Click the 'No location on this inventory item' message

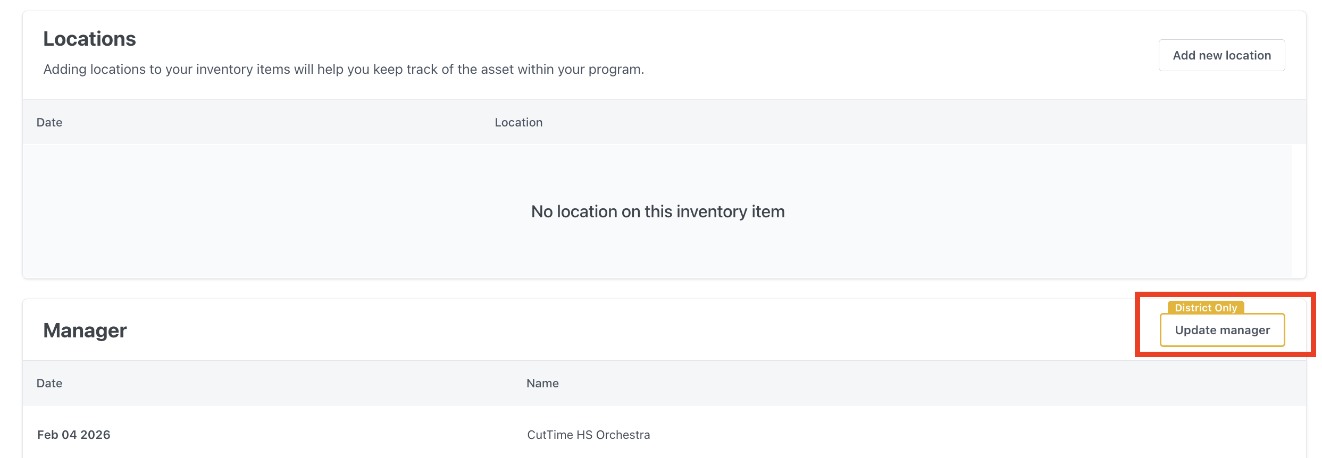pyautogui.click(x=658, y=211)
